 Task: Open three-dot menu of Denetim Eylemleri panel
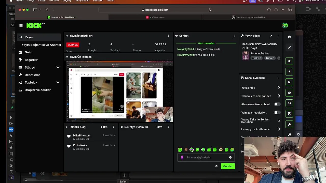pos(168,127)
